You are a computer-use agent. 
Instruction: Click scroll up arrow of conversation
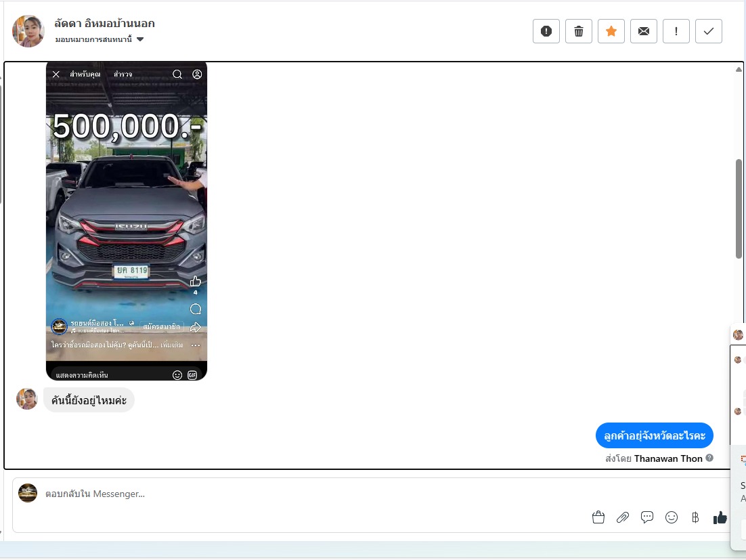[739, 70]
